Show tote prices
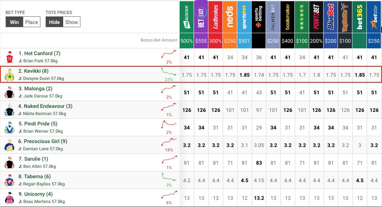382x207 pixels. pos(71,22)
